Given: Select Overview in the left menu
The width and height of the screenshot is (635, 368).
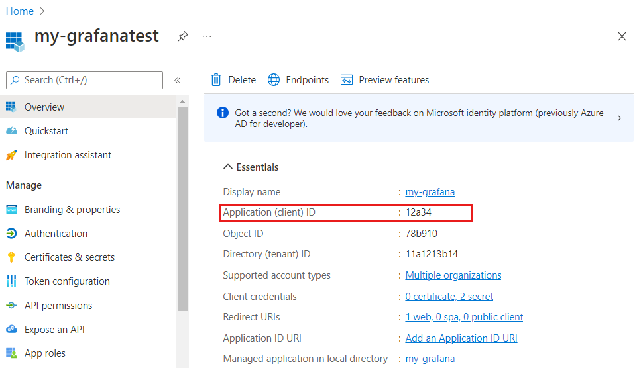Looking at the screenshot, I should [44, 107].
